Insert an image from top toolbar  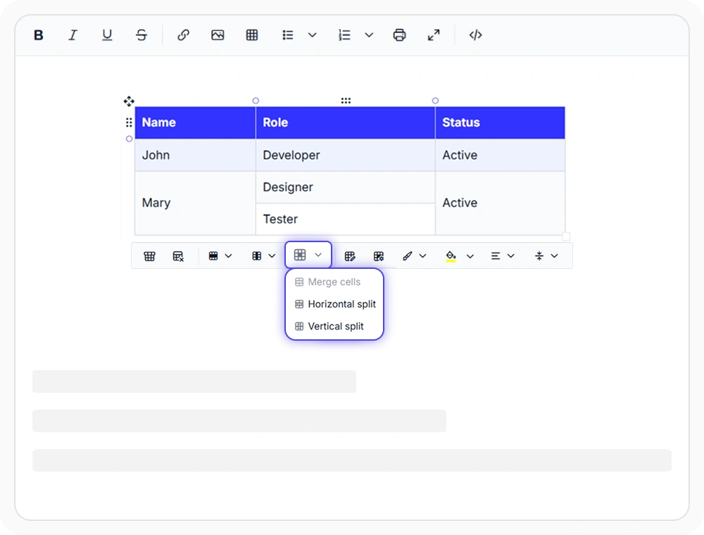pyautogui.click(x=218, y=35)
